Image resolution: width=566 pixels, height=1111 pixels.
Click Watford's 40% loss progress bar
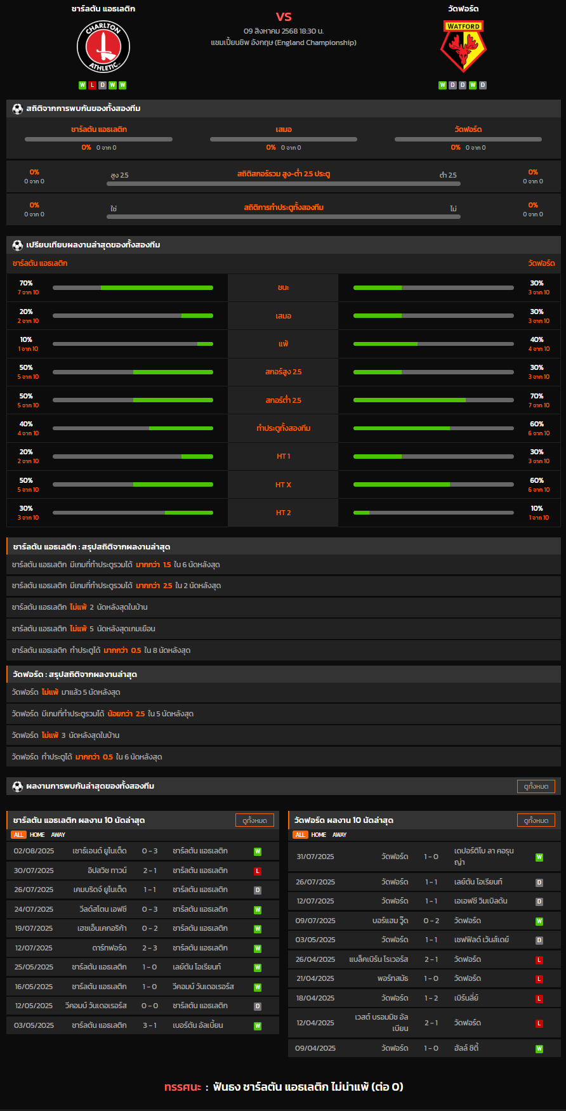tap(433, 344)
